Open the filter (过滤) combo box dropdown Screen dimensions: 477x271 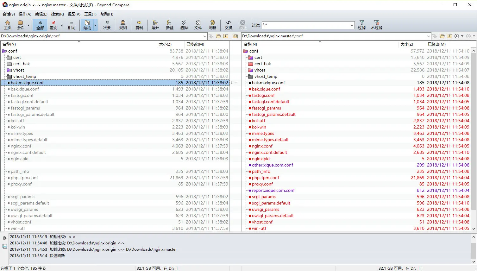[352, 25]
